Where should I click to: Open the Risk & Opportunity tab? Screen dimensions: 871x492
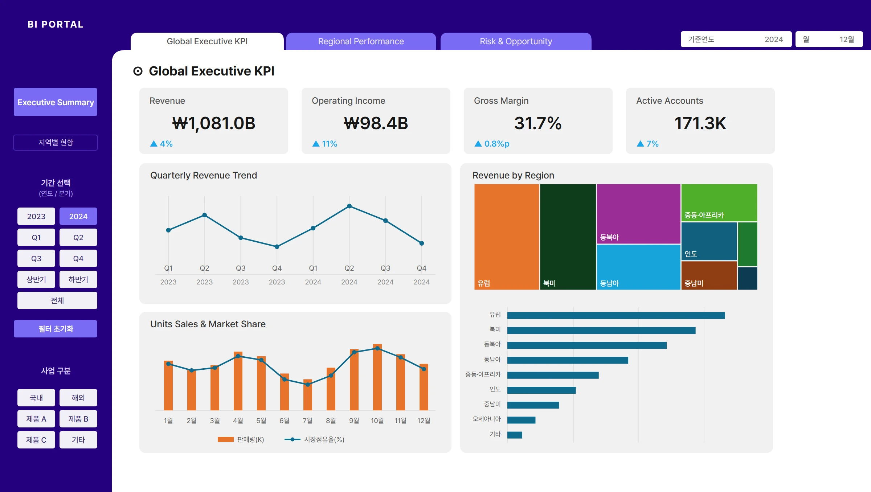click(516, 41)
